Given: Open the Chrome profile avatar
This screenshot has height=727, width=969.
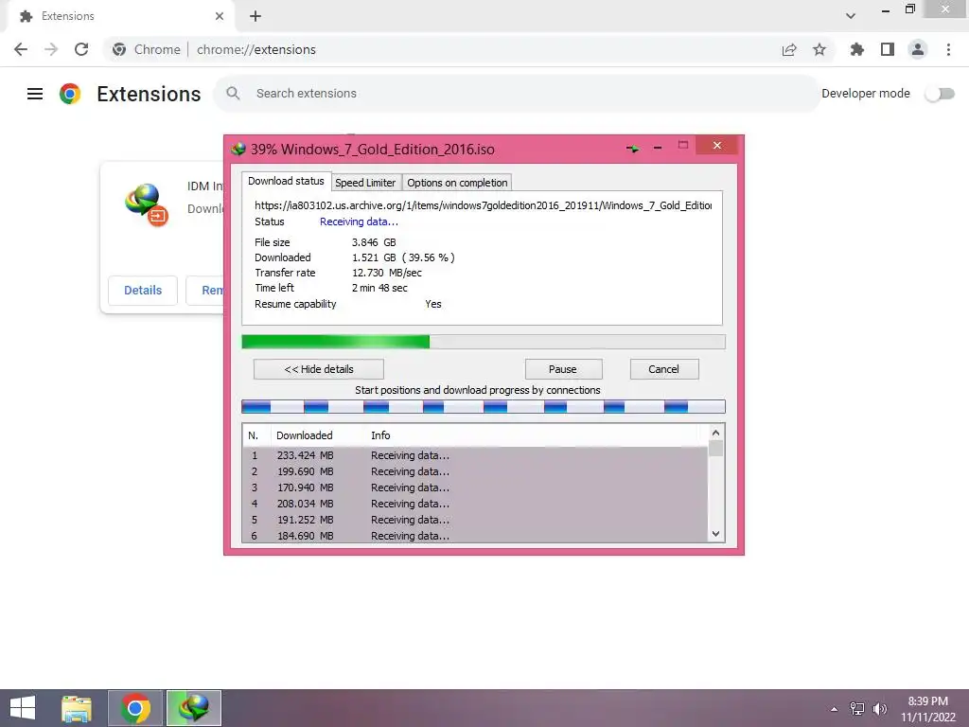Looking at the screenshot, I should (918, 49).
